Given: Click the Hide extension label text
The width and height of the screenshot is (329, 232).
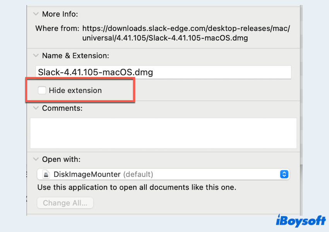Looking at the screenshot, I should [75, 90].
